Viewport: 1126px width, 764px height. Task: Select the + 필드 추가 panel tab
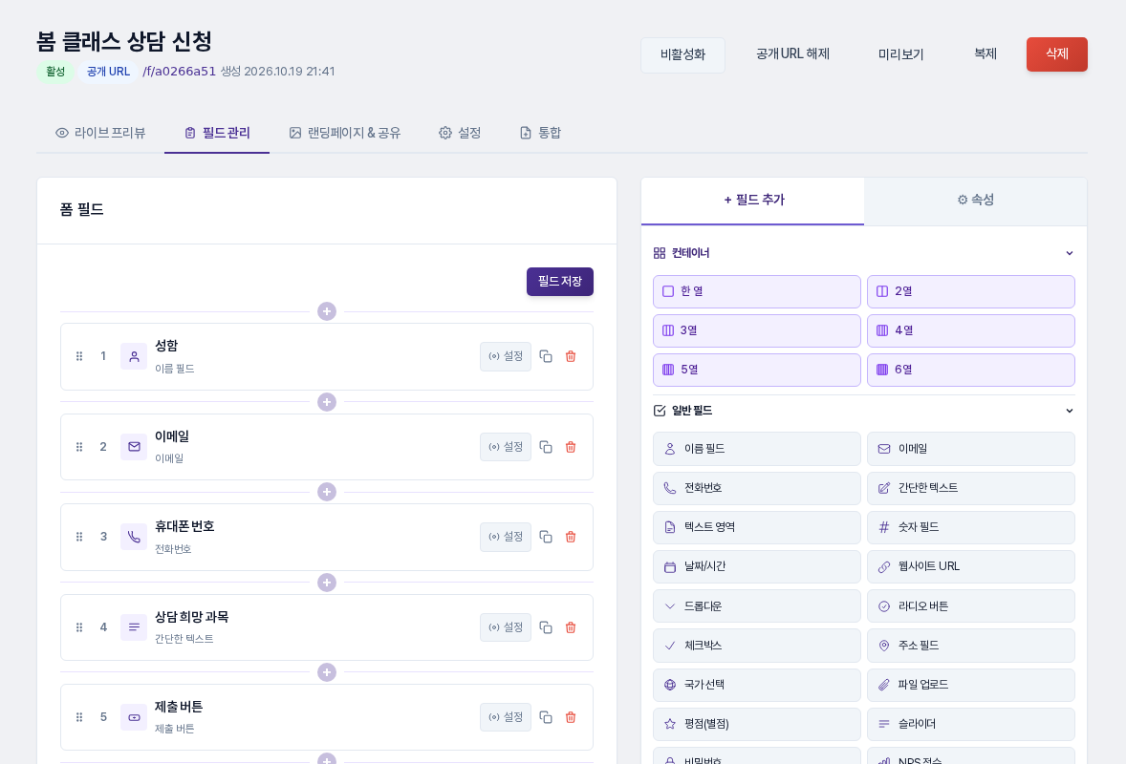753,201
